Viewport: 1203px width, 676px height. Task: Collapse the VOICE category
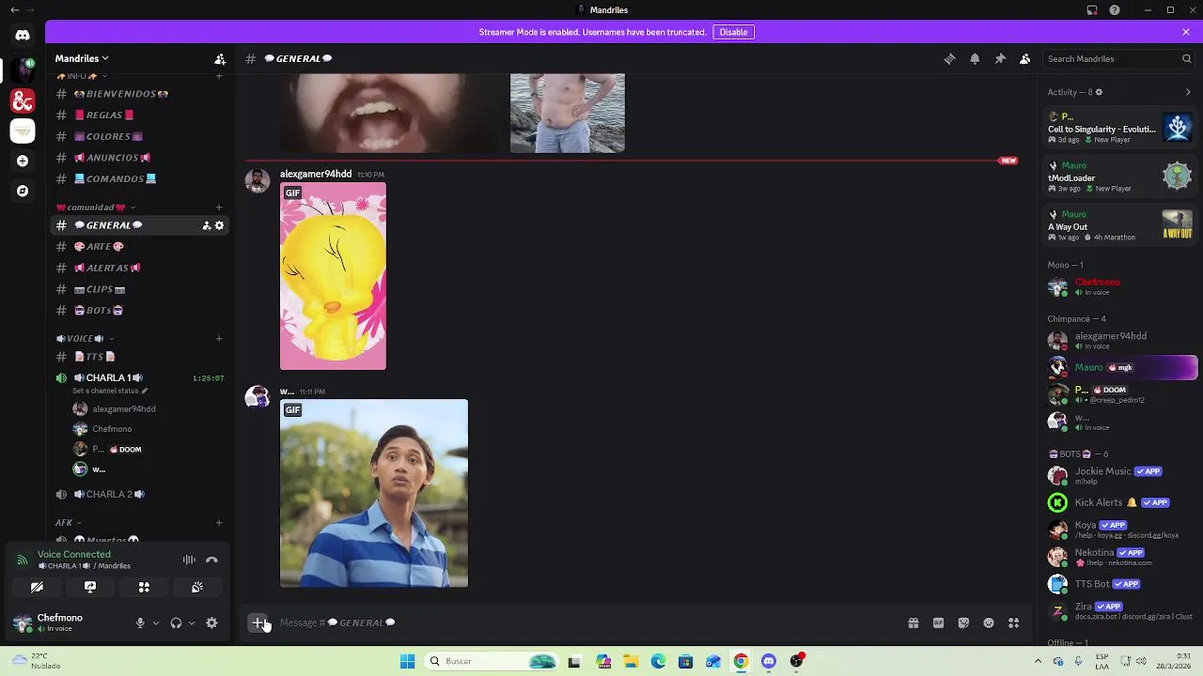(x=85, y=339)
